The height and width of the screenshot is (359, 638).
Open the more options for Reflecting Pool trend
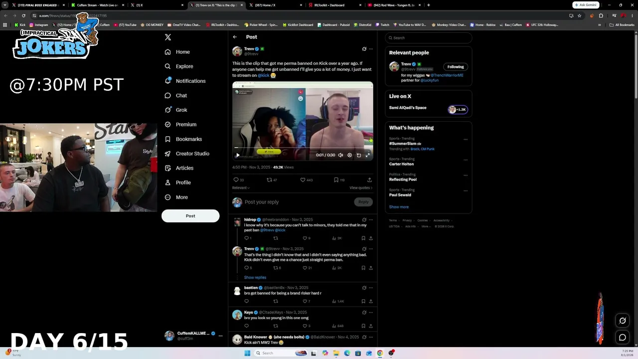[466, 176]
